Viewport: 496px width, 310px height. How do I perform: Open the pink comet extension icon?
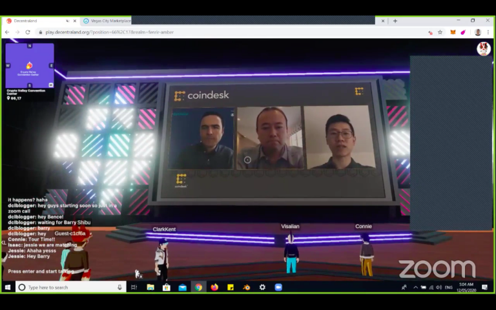pyautogui.click(x=463, y=32)
